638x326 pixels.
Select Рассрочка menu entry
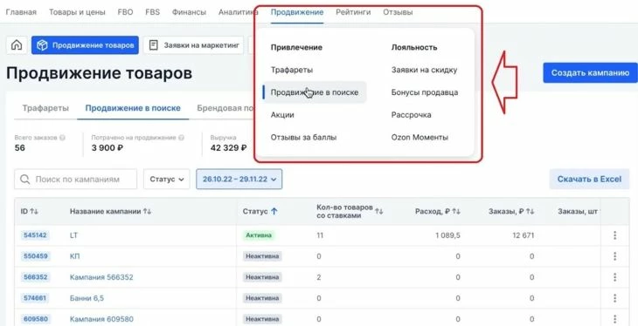[412, 115]
